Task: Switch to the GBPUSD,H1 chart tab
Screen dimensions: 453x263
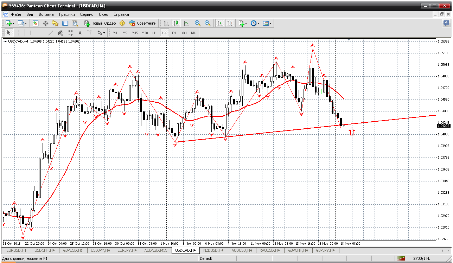Action: (x=73, y=250)
